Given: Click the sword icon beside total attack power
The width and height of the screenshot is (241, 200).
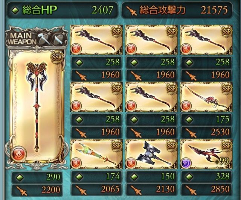Looking at the screenshot, I should (x=131, y=11).
